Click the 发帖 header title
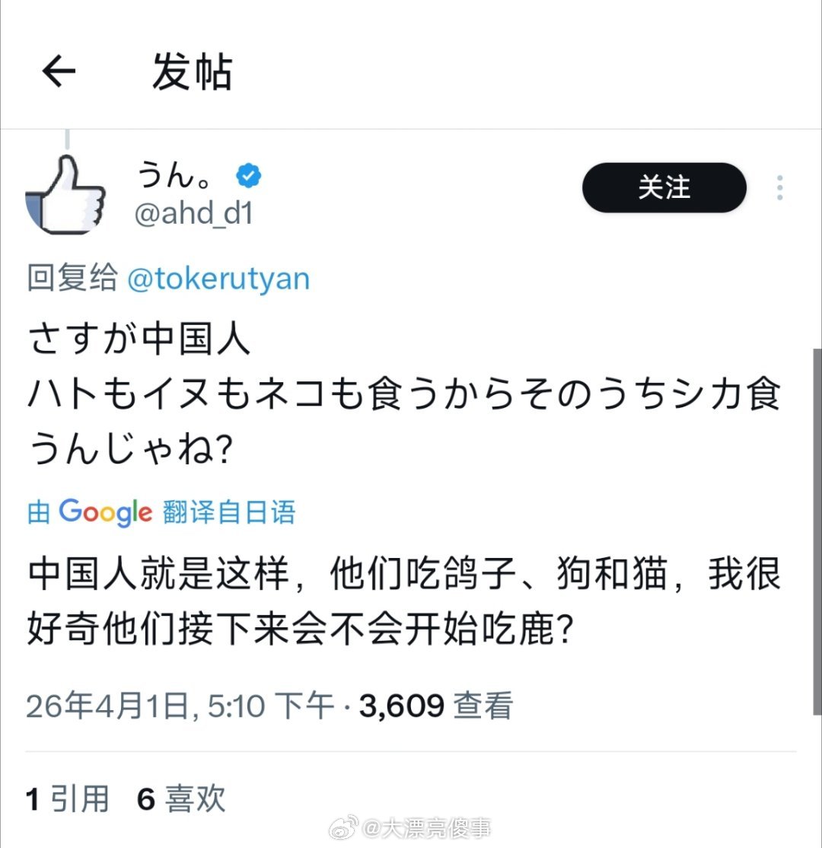The height and width of the screenshot is (848, 822). point(192,72)
